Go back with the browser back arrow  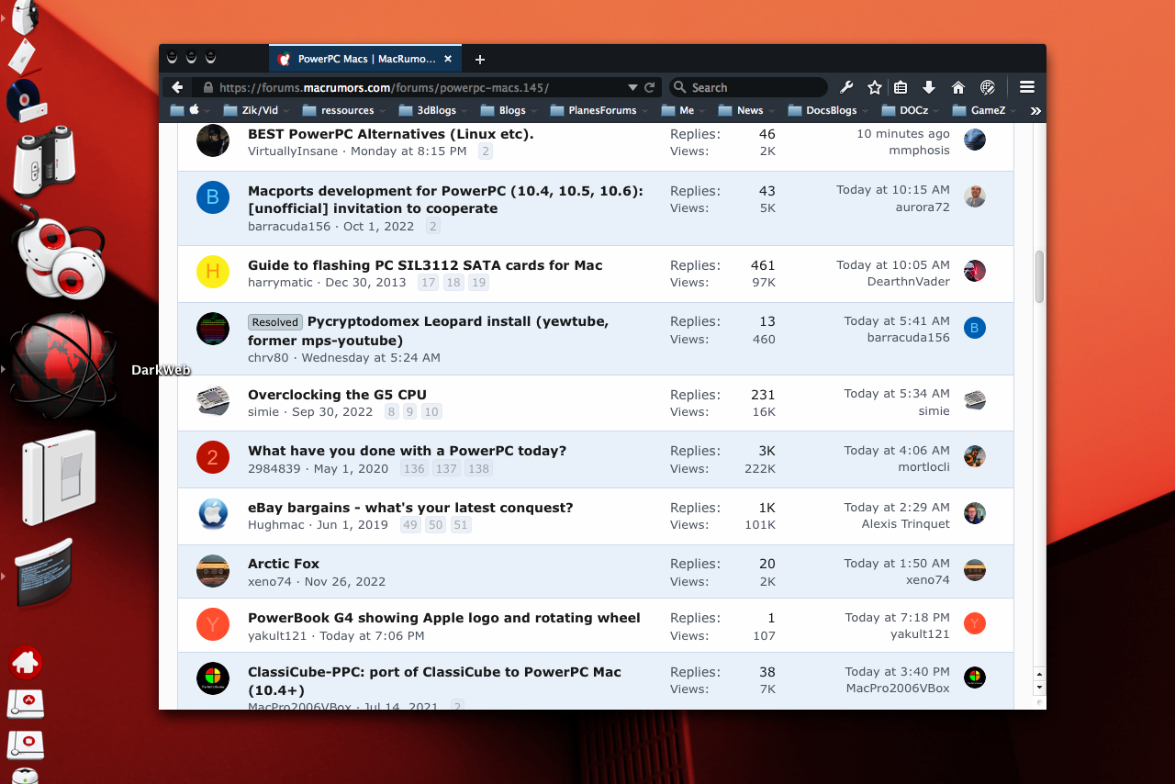(177, 87)
